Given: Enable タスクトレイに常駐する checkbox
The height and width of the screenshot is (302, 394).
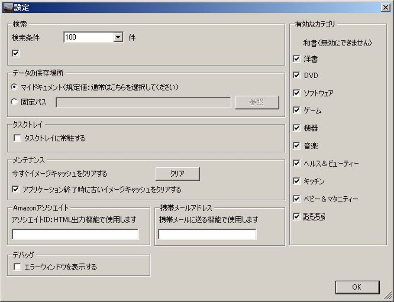Looking at the screenshot, I should (x=17, y=138).
